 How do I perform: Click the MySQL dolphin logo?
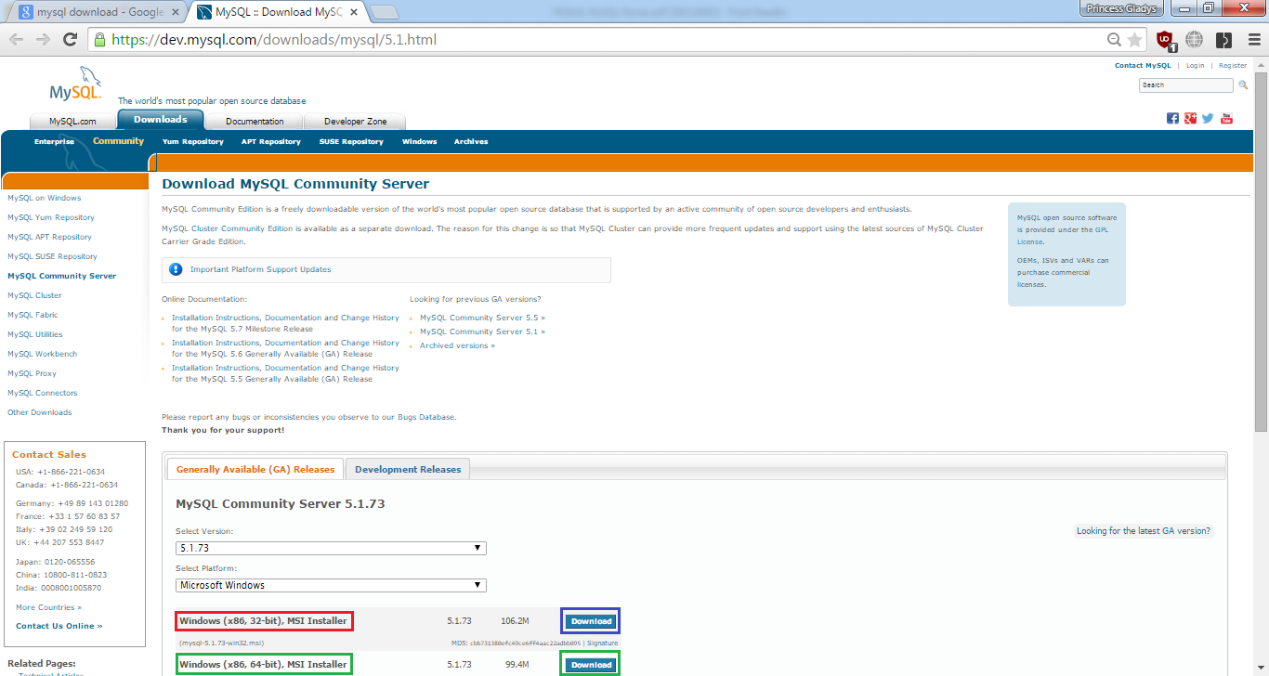coord(73,84)
